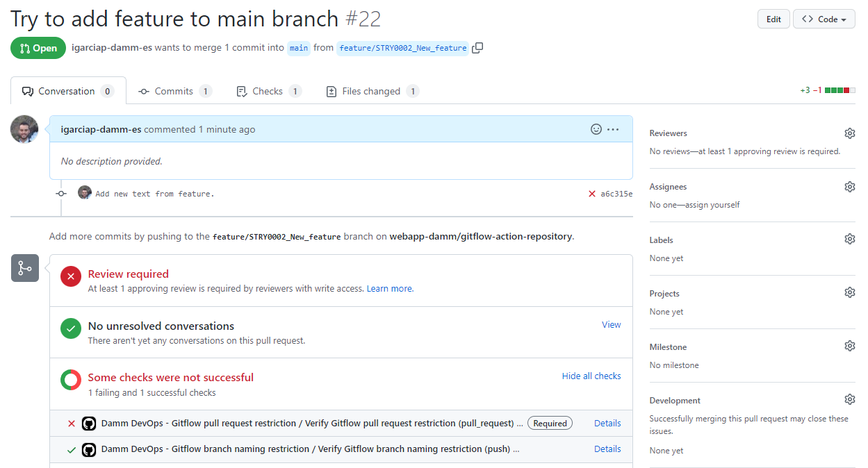Click the commit graph dot next to the commit

[60, 194]
